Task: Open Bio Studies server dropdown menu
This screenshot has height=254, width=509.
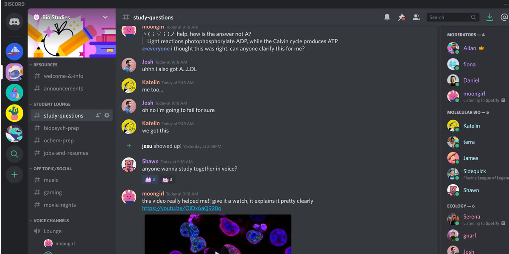Action: 105,17
